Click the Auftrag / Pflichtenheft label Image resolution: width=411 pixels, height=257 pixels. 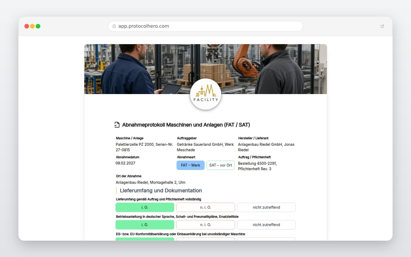click(254, 157)
